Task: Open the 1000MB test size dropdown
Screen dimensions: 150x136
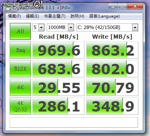Action: coord(60,27)
